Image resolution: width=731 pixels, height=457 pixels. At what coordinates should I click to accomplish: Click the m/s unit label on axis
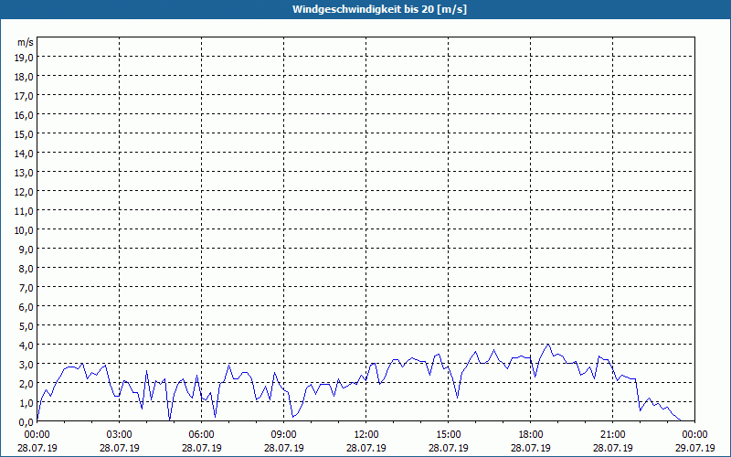pos(26,42)
